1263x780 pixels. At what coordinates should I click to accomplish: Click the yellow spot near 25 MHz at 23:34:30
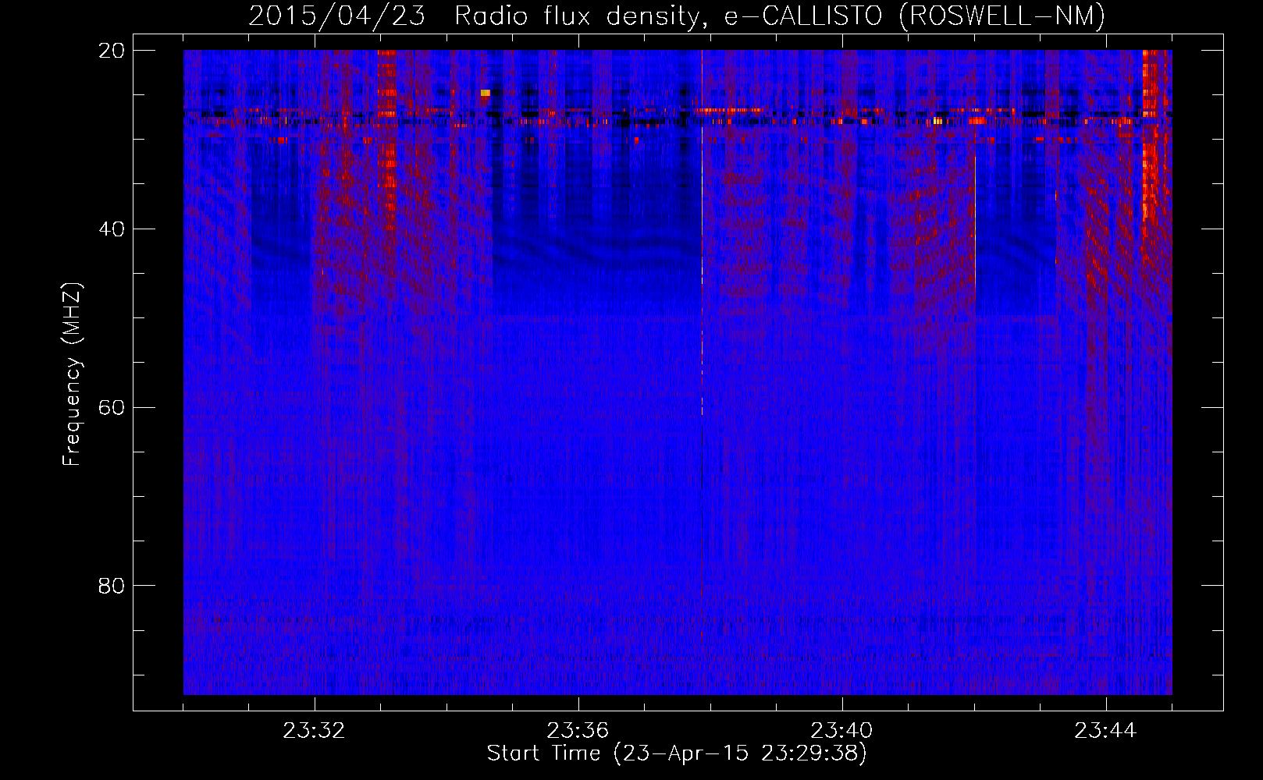point(485,93)
